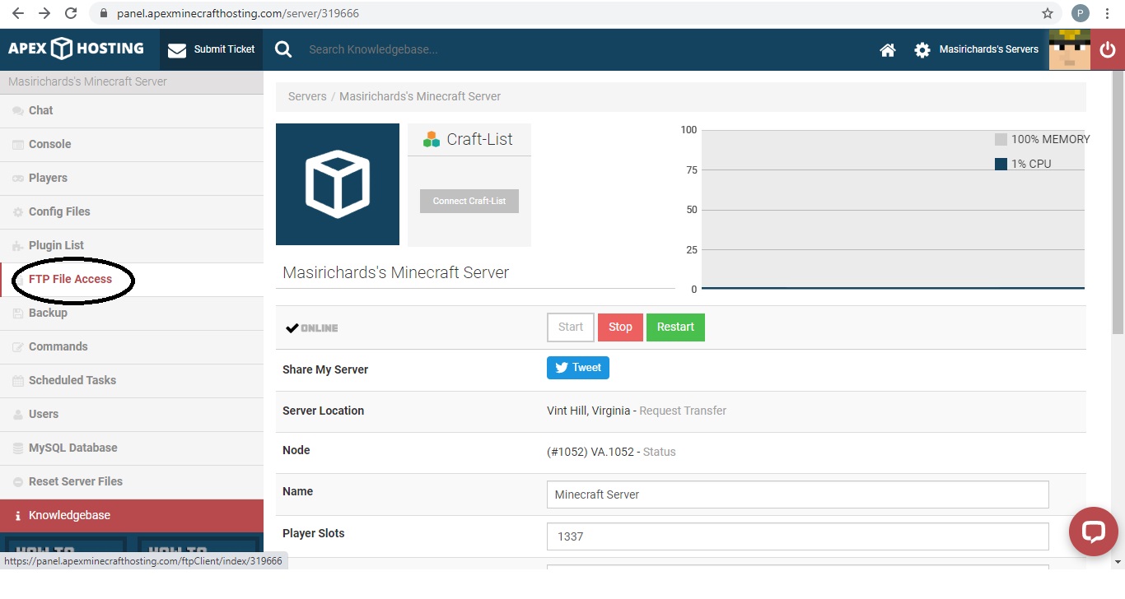The image size is (1125, 599).
Task: Reload the page with the refresh icon
Action: click(71, 13)
